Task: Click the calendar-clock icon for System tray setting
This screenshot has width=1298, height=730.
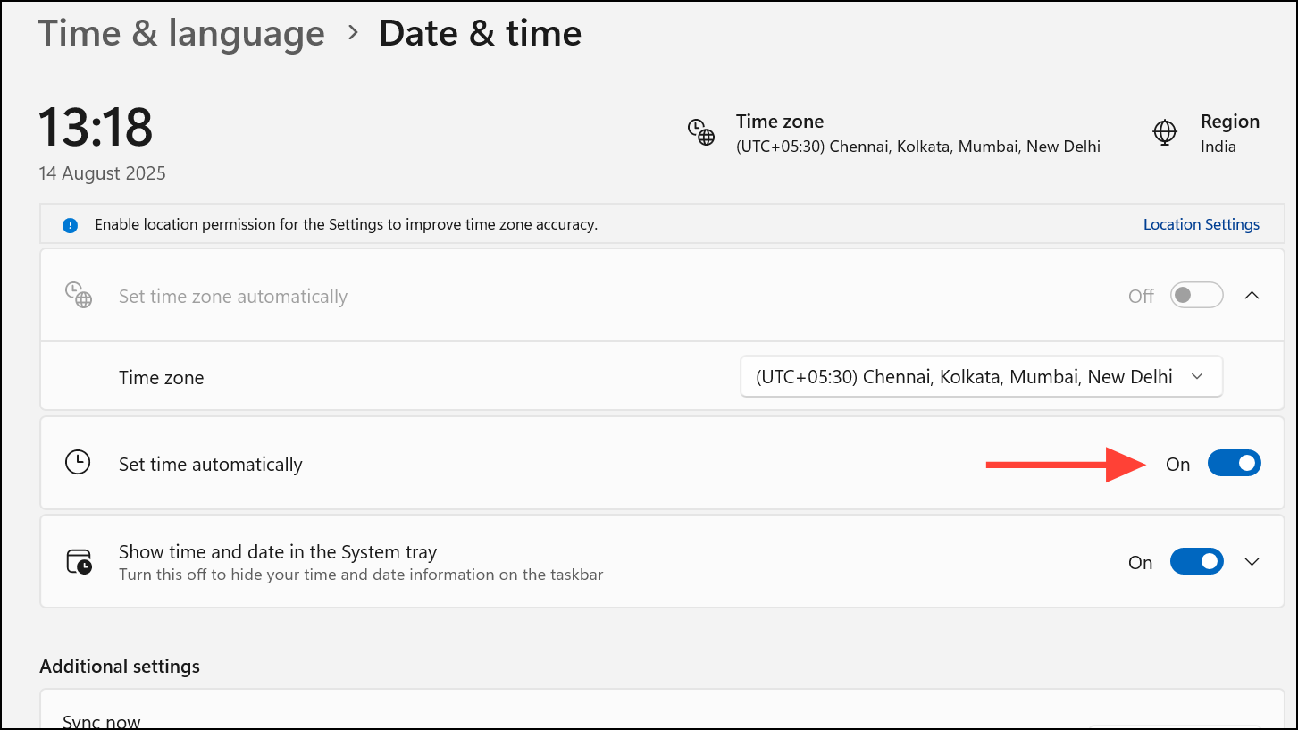Action: tap(79, 562)
